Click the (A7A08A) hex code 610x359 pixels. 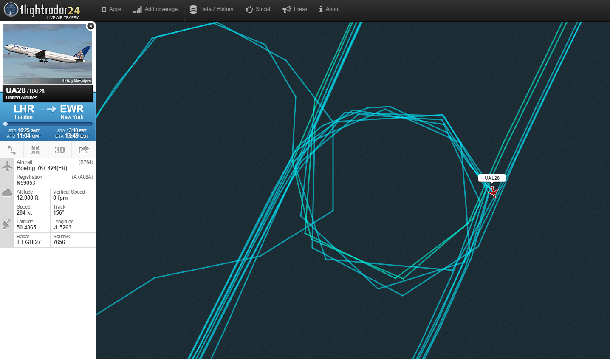(x=82, y=177)
